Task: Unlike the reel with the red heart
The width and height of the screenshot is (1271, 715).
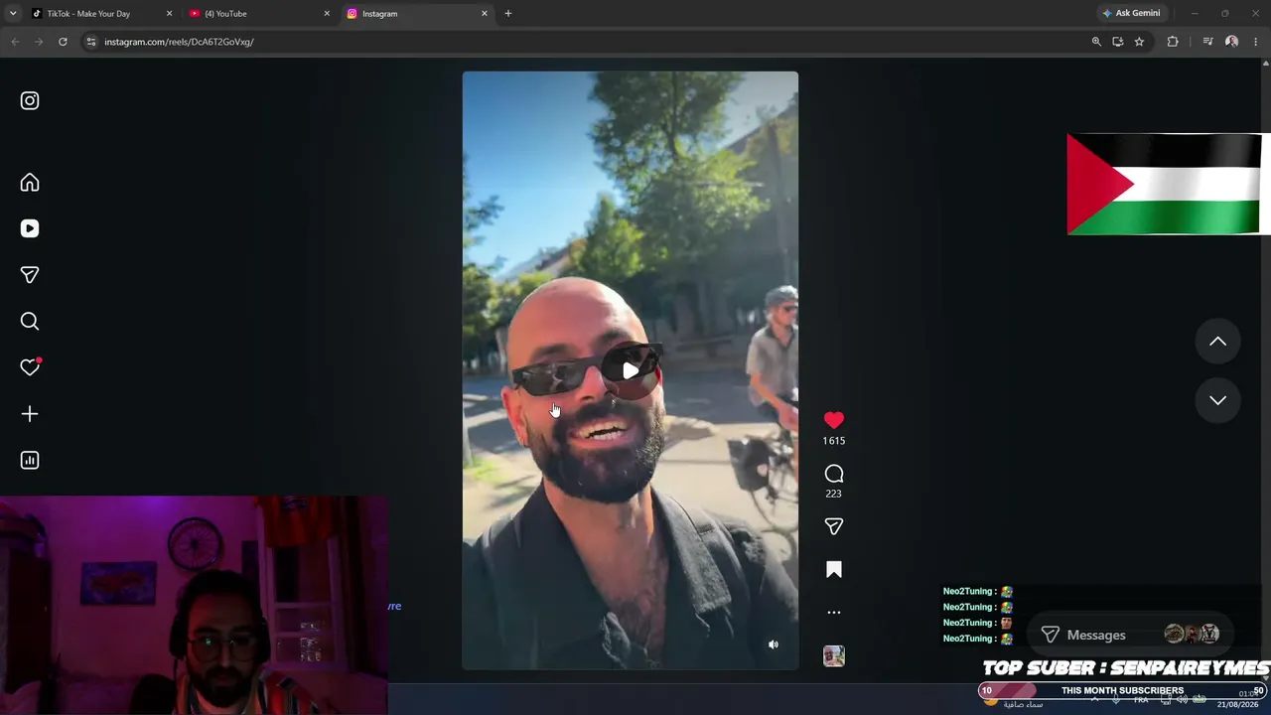Action: pos(834,420)
